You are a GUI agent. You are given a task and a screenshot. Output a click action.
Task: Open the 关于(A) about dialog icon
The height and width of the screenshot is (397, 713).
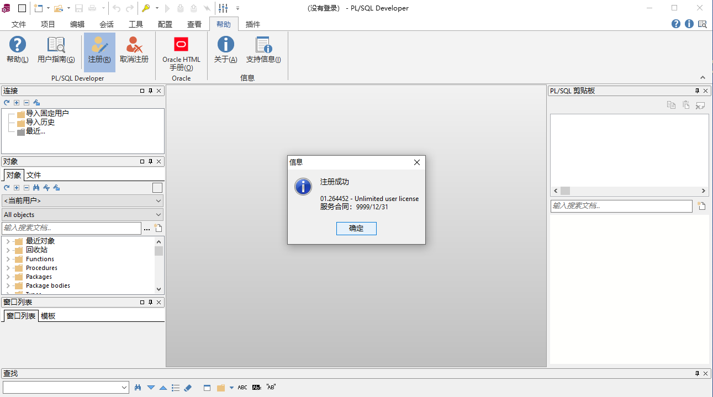click(x=225, y=45)
